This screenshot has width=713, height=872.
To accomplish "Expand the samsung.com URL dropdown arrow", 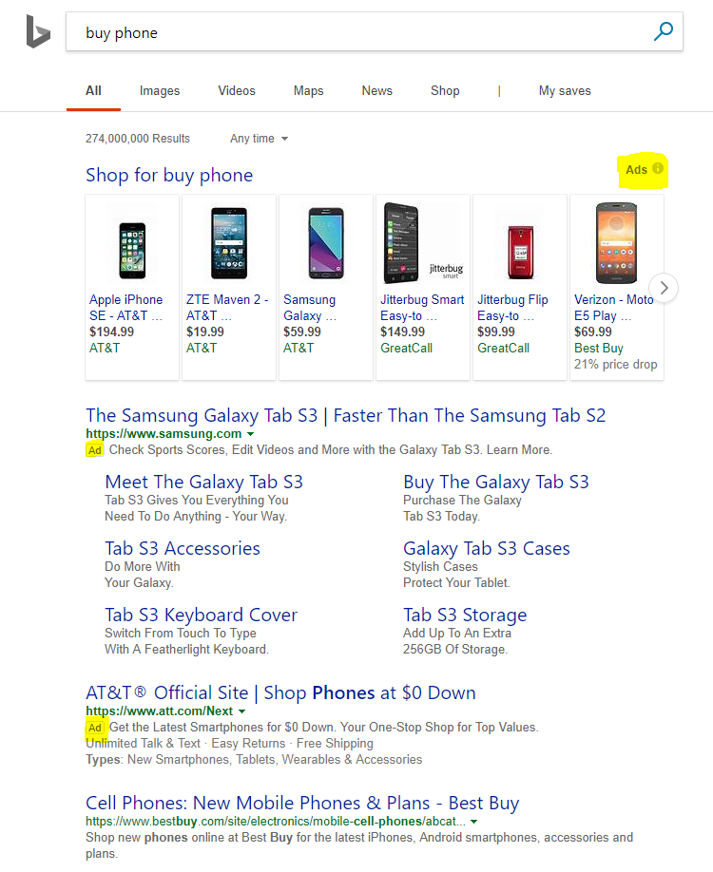I will [x=250, y=434].
